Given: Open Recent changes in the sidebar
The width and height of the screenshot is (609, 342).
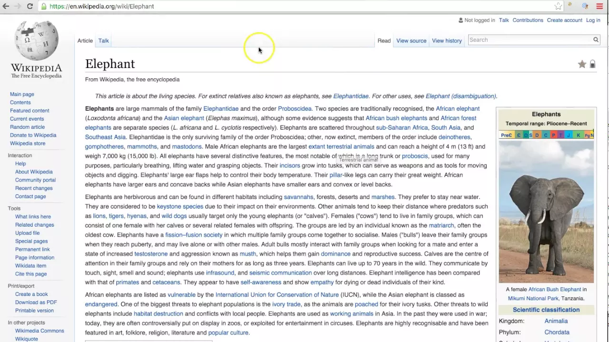Looking at the screenshot, I should tap(34, 188).
